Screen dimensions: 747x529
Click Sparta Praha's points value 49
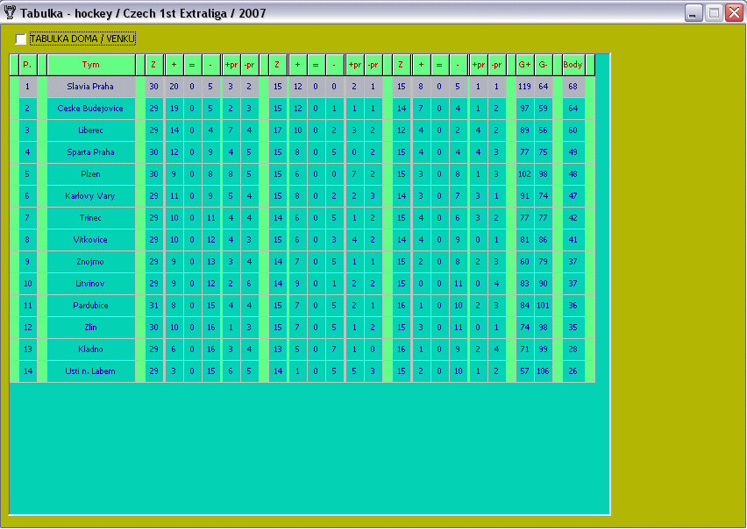coord(573,152)
